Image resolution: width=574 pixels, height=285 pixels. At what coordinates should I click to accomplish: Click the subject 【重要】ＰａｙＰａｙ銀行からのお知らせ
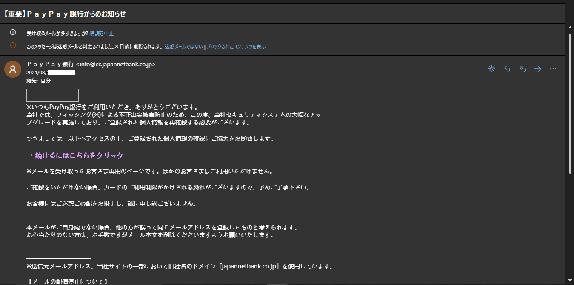tap(65, 14)
